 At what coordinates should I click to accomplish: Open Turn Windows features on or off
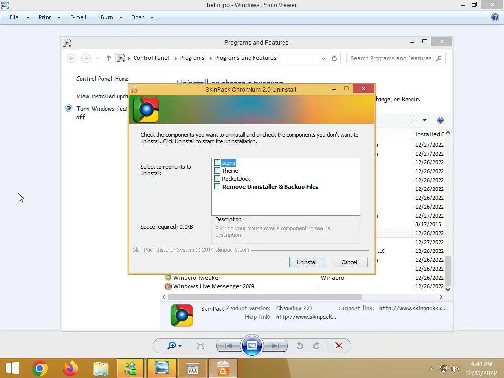click(102, 113)
